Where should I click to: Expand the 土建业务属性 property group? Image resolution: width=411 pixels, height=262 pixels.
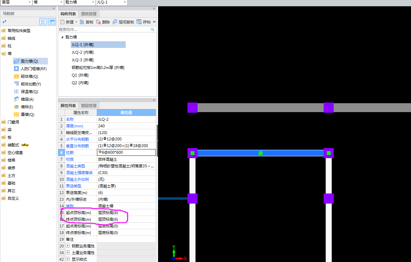(68, 252)
